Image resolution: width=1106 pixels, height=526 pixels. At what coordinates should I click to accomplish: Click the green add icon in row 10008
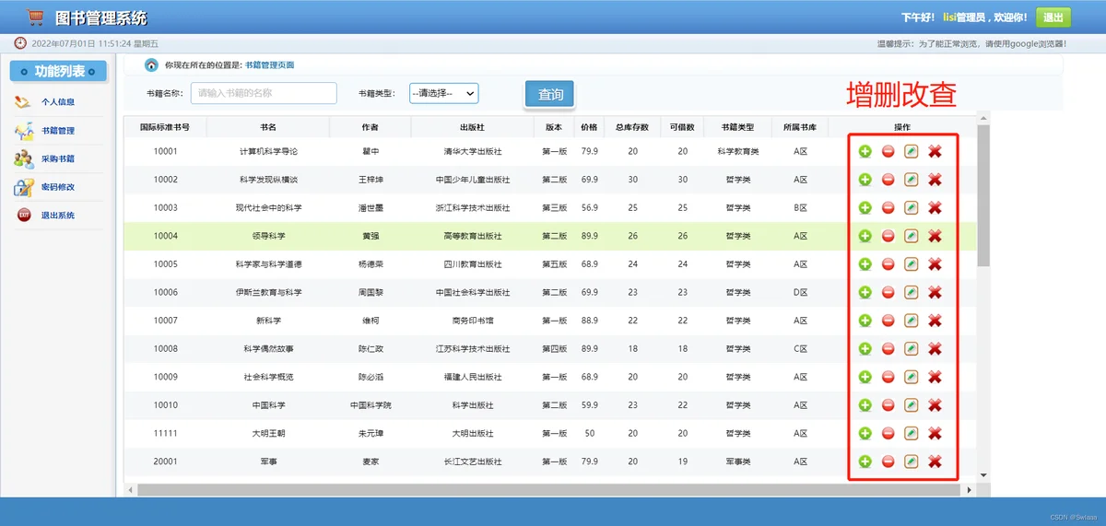[x=865, y=348]
